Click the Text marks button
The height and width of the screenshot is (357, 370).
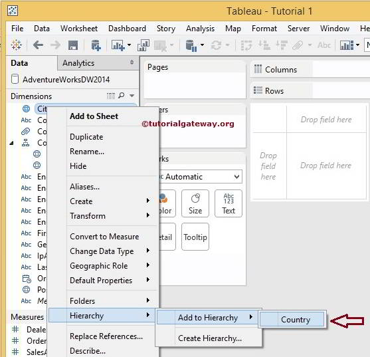pyautogui.click(x=229, y=203)
